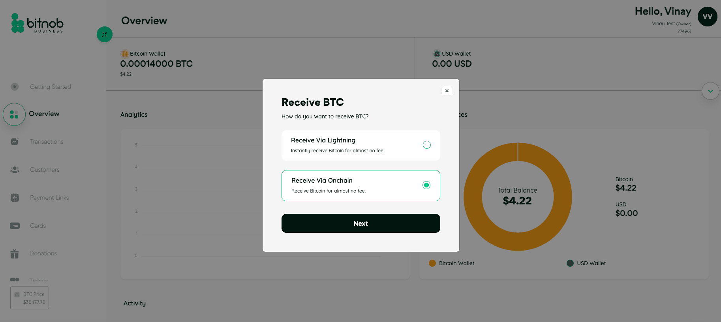Open the Payment Links icon
The width and height of the screenshot is (721, 322).
(x=15, y=197)
